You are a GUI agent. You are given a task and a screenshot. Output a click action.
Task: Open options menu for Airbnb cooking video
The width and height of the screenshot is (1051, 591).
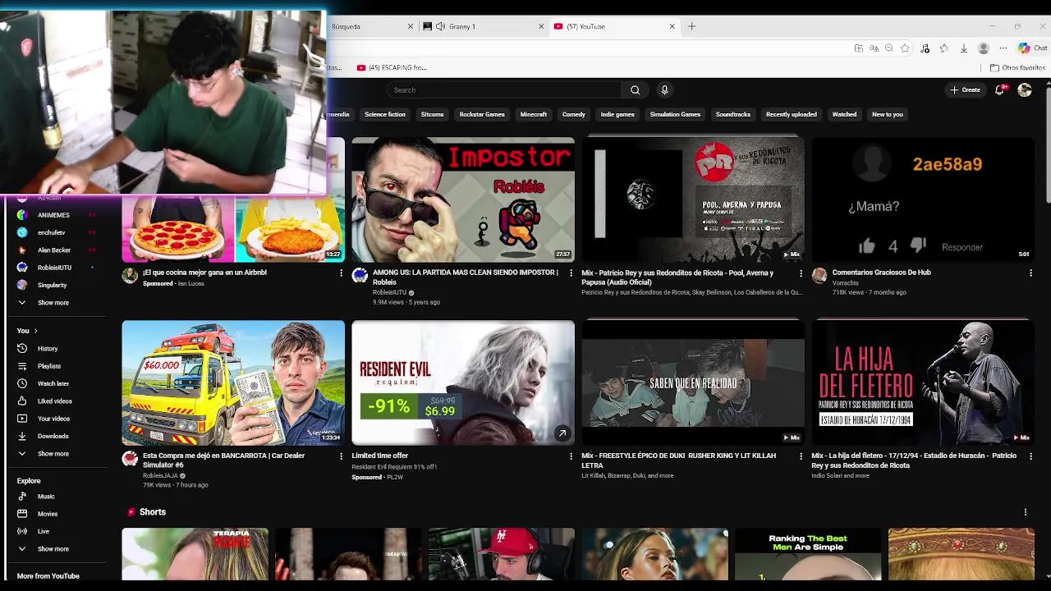(342, 273)
